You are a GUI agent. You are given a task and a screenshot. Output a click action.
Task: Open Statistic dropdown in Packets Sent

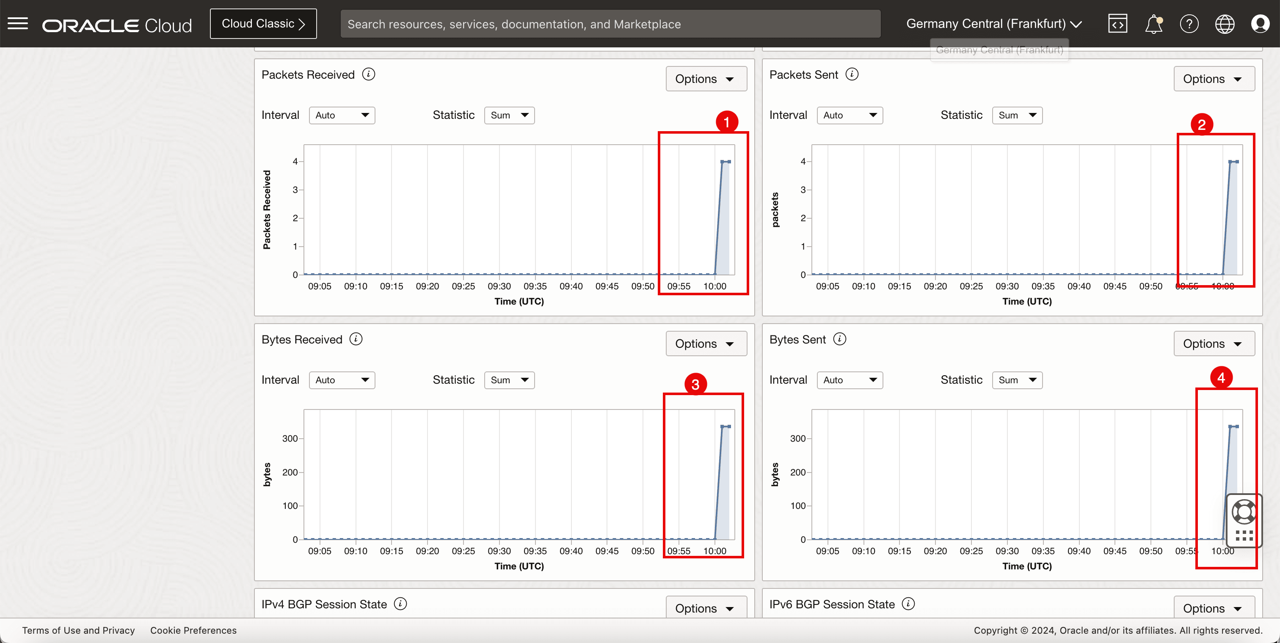[1017, 115]
